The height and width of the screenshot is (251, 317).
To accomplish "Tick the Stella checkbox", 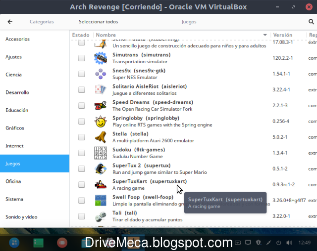I will coord(81,137).
